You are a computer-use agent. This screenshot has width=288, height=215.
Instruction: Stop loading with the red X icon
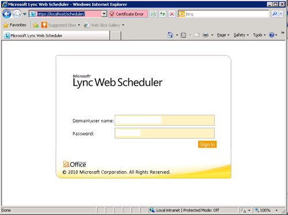tap(172, 14)
